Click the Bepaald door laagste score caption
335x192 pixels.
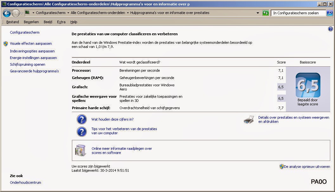click(x=308, y=102)
